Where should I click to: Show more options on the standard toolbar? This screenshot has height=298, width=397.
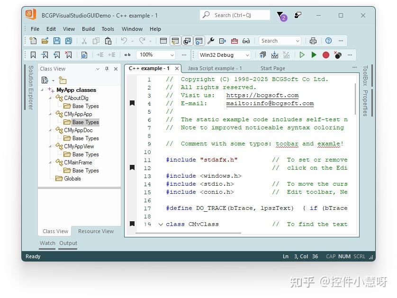[x=341, y=41]
